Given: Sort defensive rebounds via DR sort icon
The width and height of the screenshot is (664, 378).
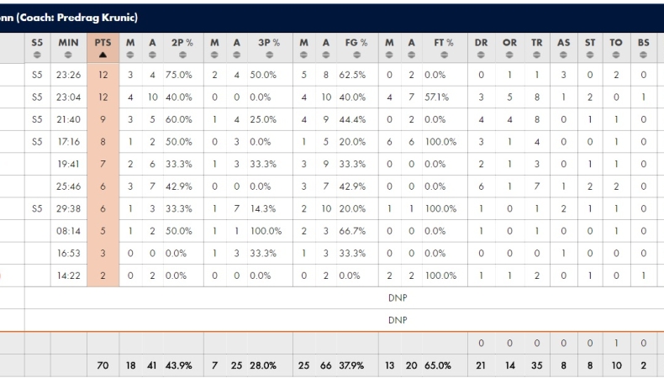Looking at the screenshot, I should [x=482, y=55].
